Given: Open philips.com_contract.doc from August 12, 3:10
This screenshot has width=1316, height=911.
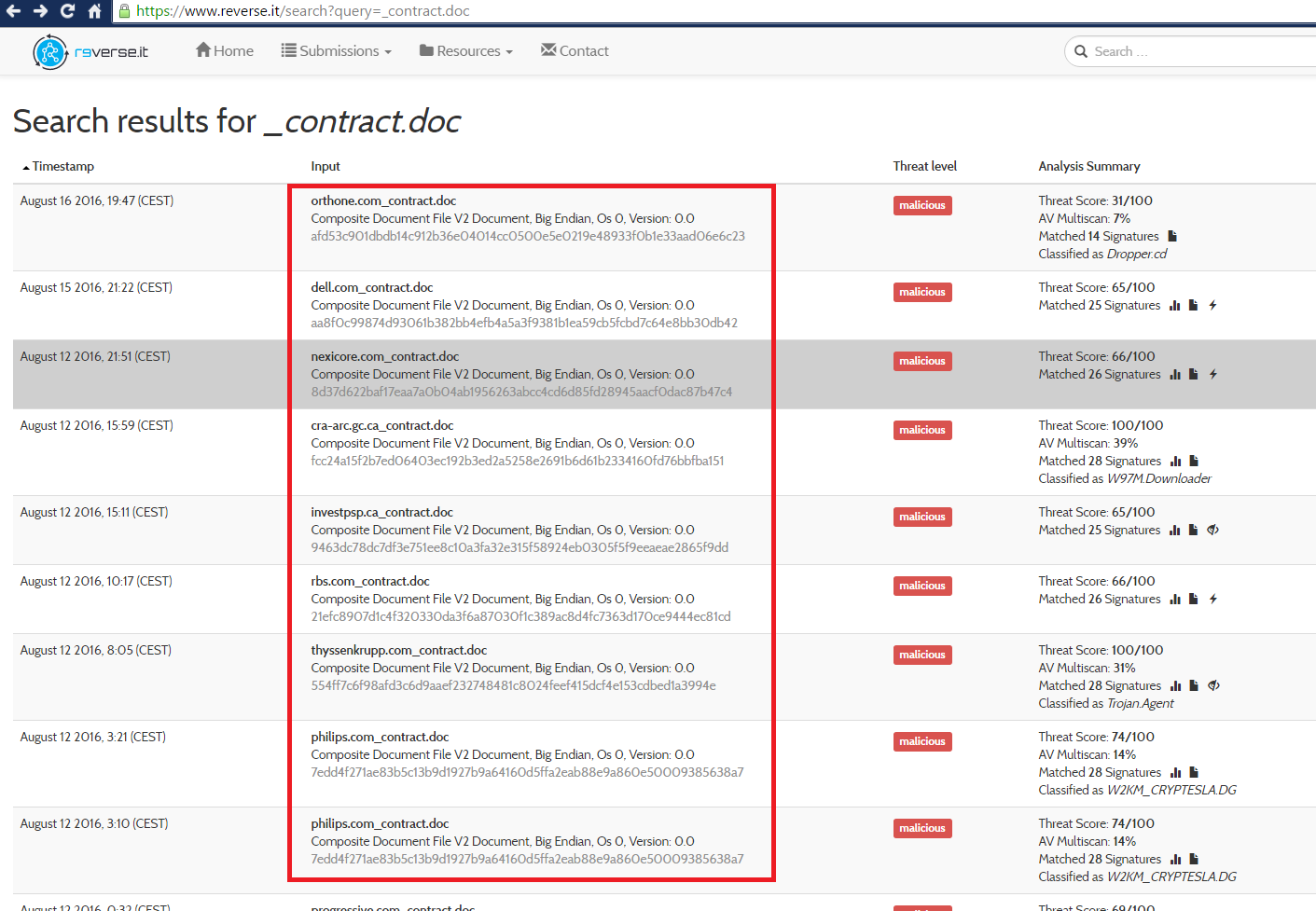Looking at the screenshot, I should tap(380, 823).
